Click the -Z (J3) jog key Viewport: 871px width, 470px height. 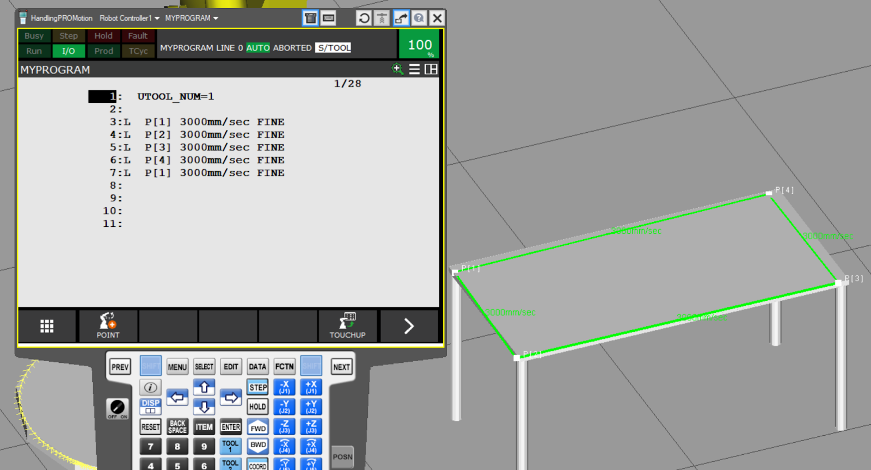(285, 426)
